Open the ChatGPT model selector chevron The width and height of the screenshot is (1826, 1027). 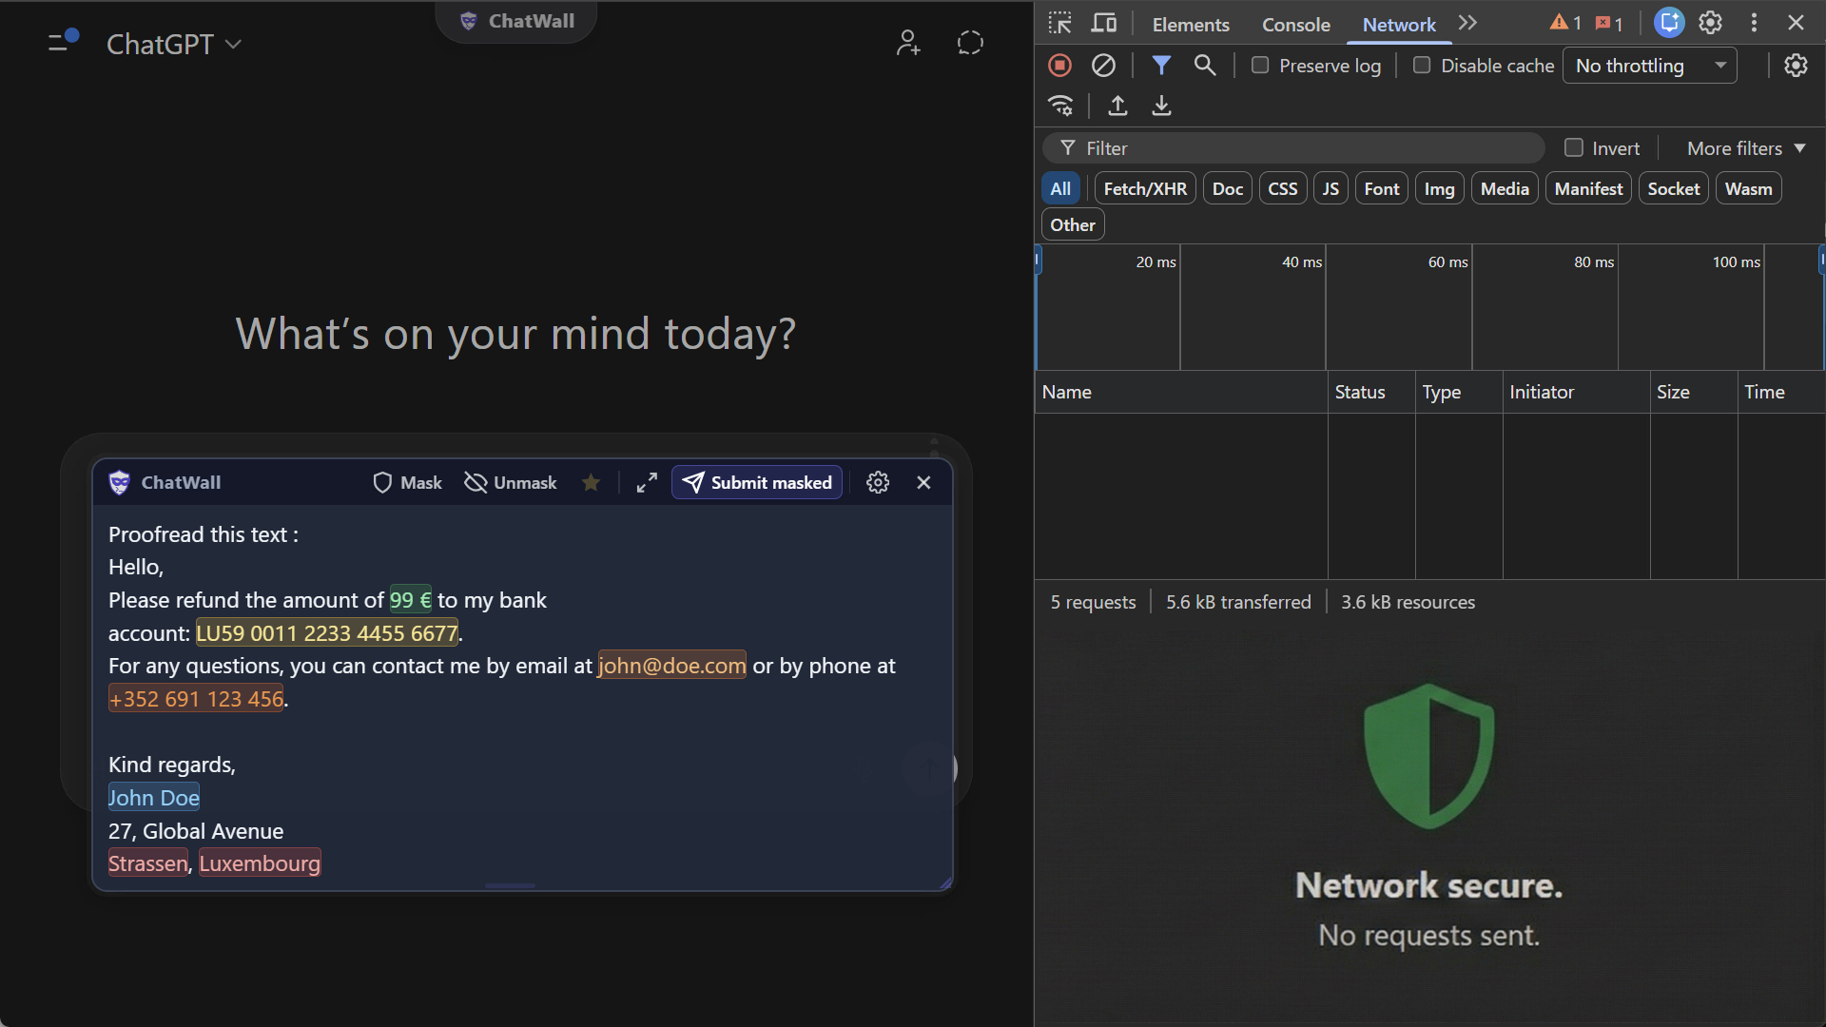point(233,44)
